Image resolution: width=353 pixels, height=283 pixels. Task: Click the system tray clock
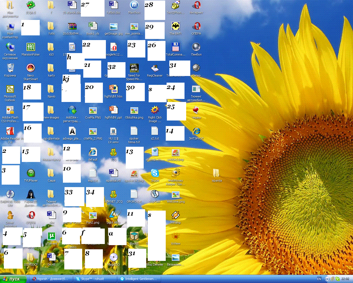pos(345,279)
